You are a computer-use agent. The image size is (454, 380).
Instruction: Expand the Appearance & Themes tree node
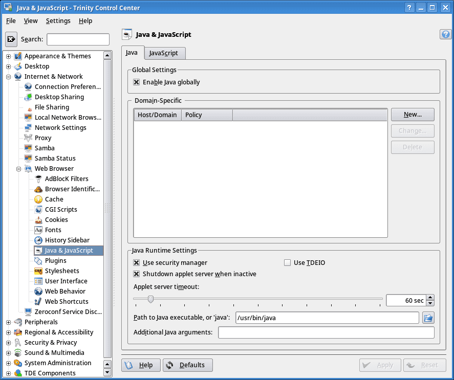8,56
